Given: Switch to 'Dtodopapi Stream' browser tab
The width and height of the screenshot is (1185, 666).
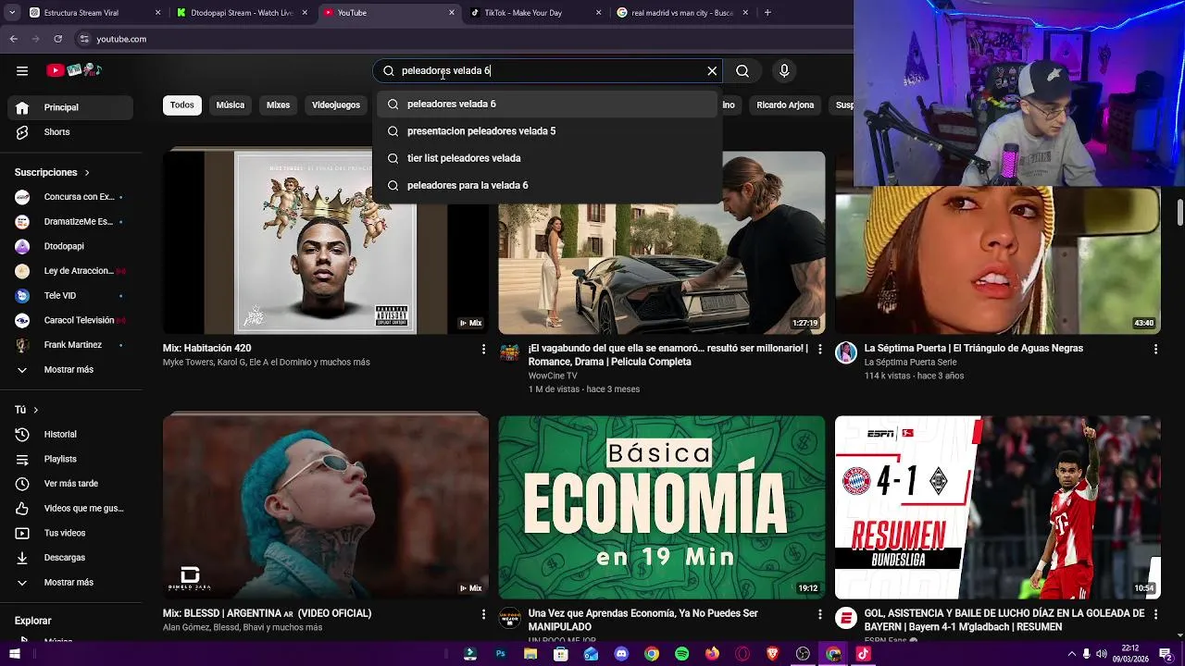Looking at the screenshot, I should (x=243, y=13).
